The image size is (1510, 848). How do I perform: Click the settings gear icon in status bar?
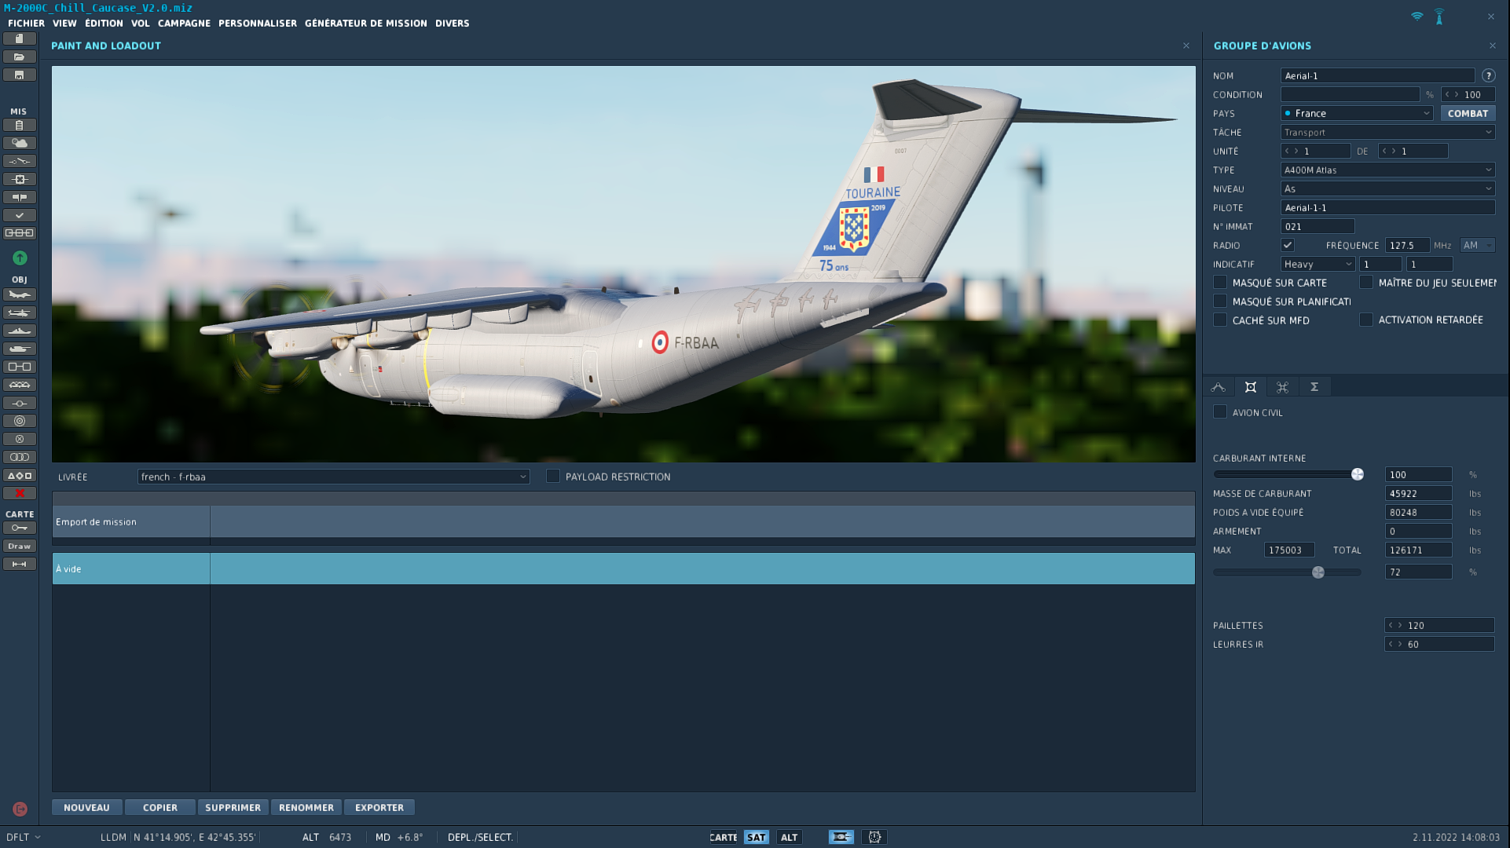coord(874,837)
